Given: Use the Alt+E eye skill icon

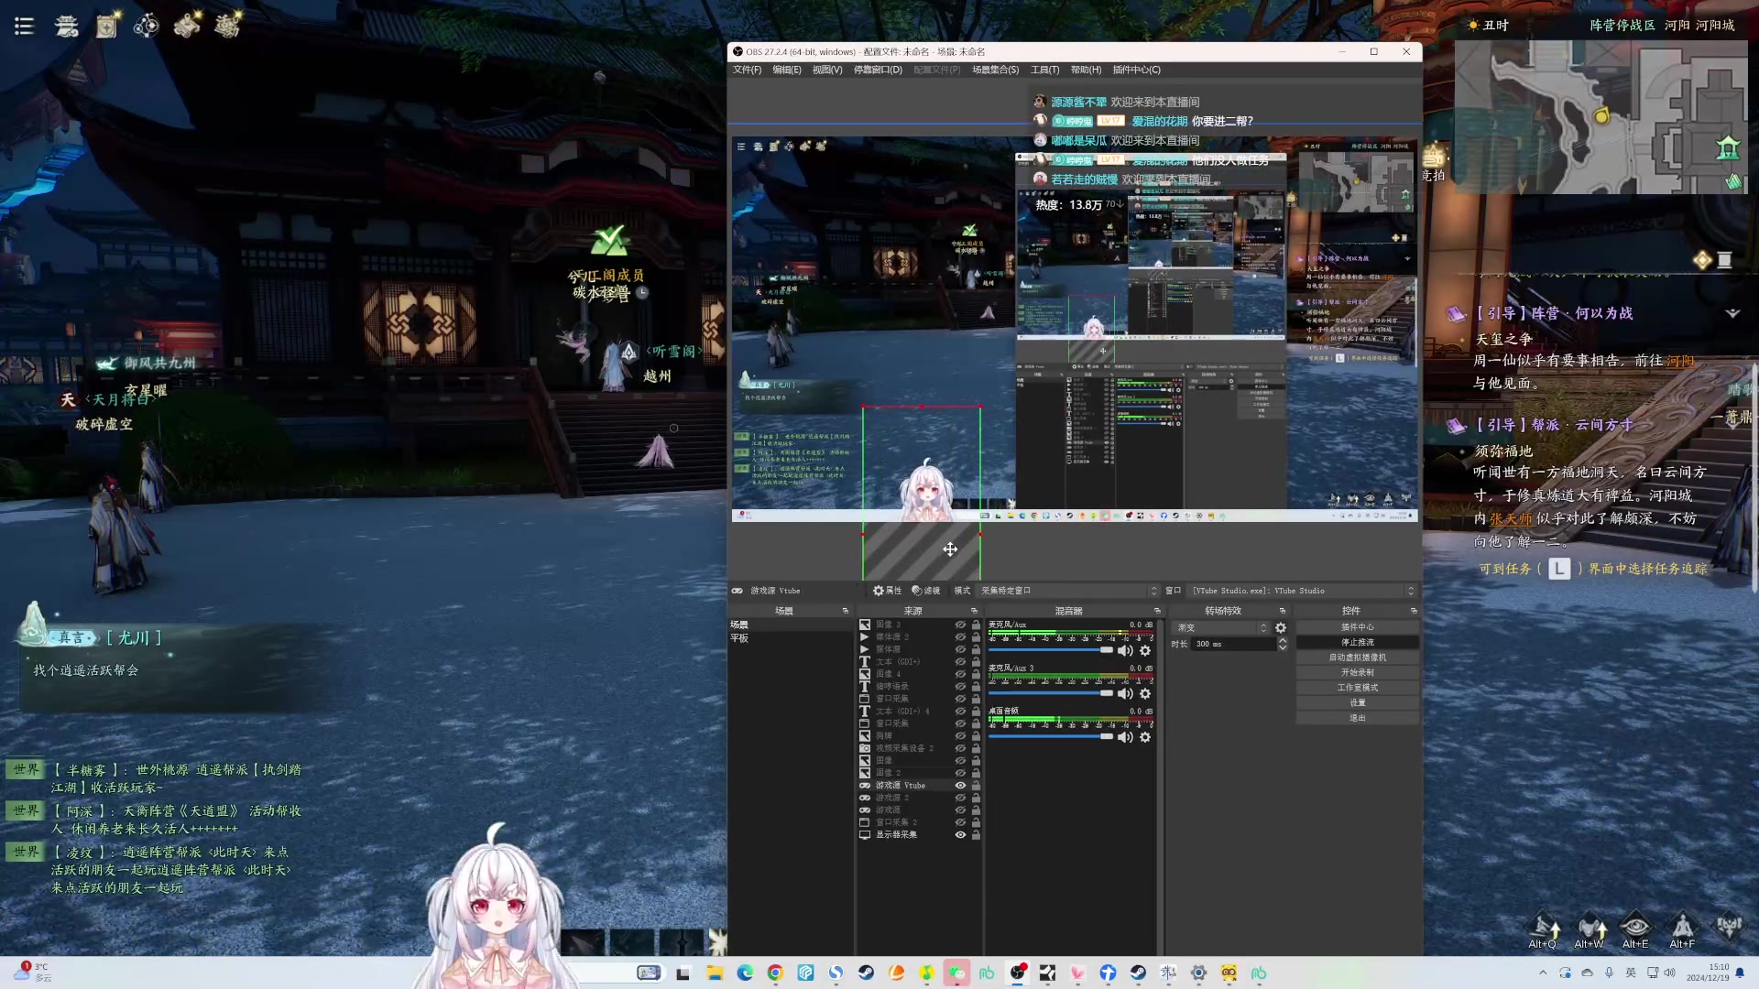Looking at the screenshot, I should click(x=1635, y=927).
